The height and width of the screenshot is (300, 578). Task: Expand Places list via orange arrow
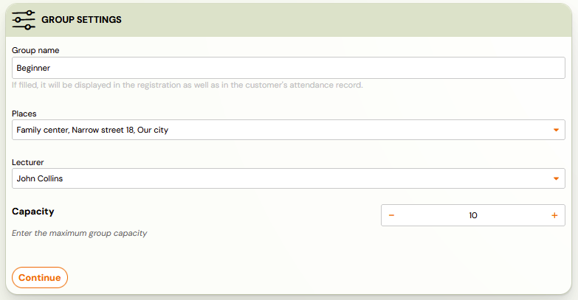click(557, 130)
